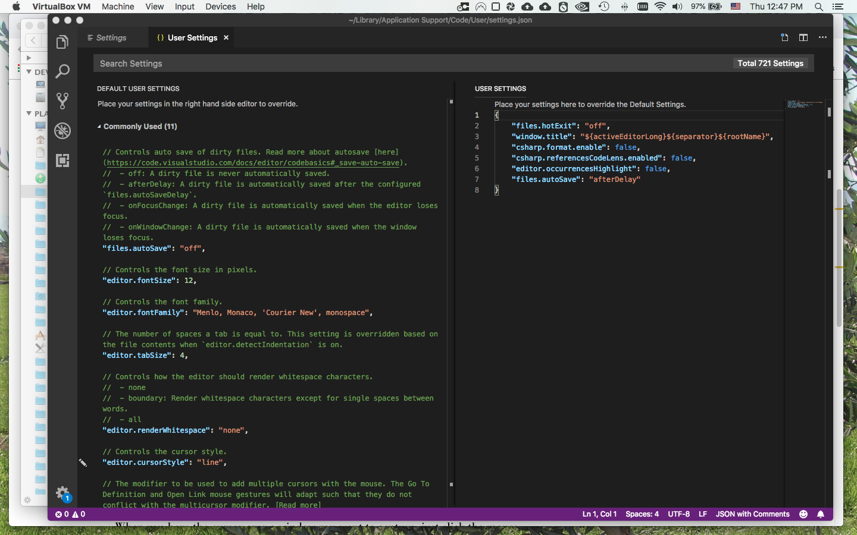Change language mode JSON with Comments

click(x=752, y=514)
